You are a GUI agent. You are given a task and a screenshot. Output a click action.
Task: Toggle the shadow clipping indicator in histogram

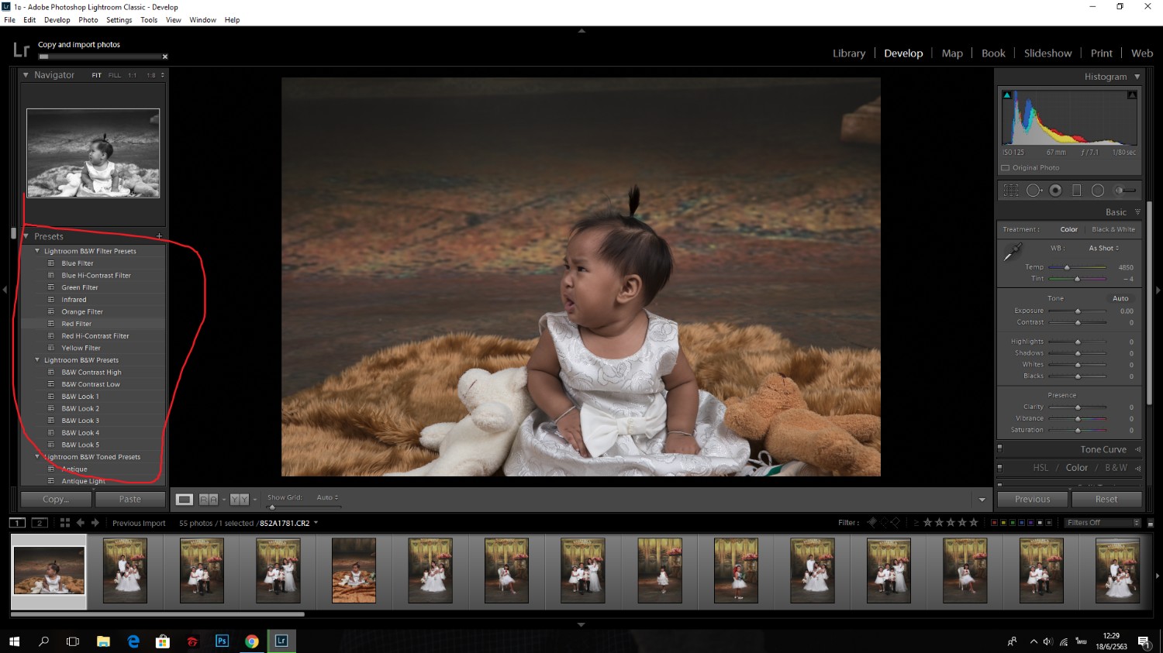coord(1007,95)
